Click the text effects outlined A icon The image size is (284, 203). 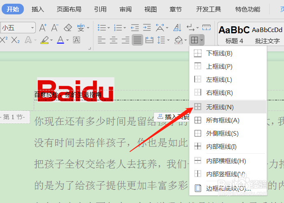click(x=28, y=40)
